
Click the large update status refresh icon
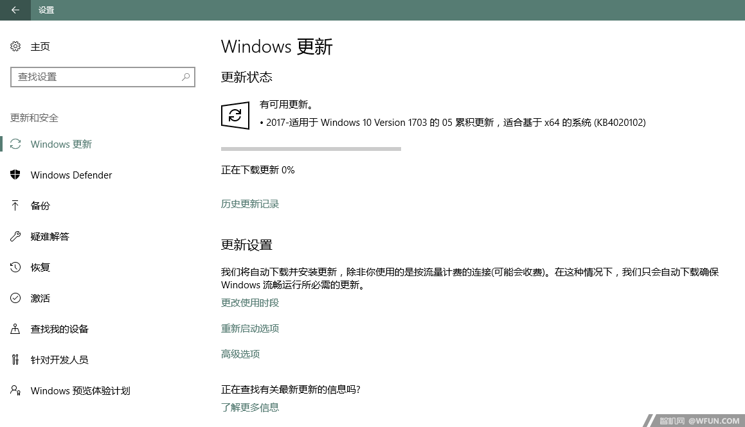[235, 116]
